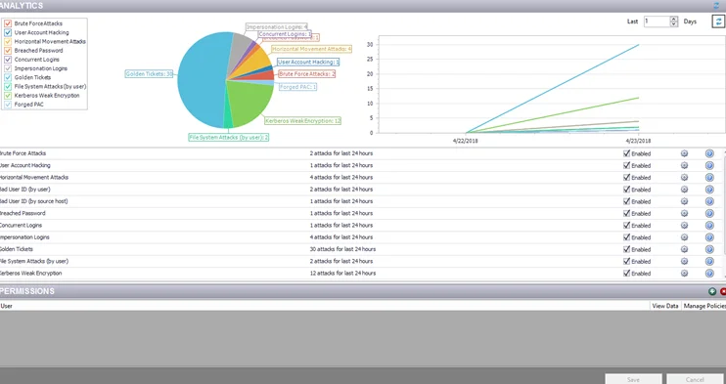The image size is (726, 384).
Task: Click green add permission icon
Action: tap(712, 291)
